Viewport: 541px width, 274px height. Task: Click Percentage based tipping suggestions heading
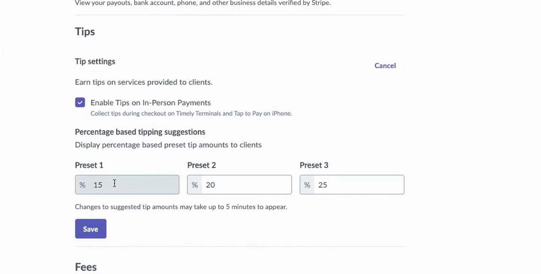140,132
